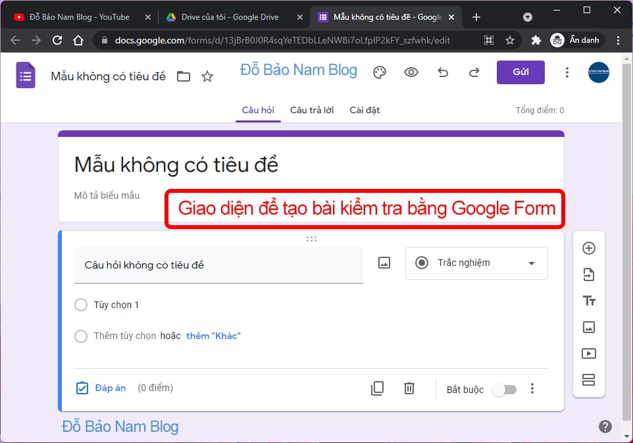
Task: Open the Google Forms home icon
Action: click(x=26, y=75)
